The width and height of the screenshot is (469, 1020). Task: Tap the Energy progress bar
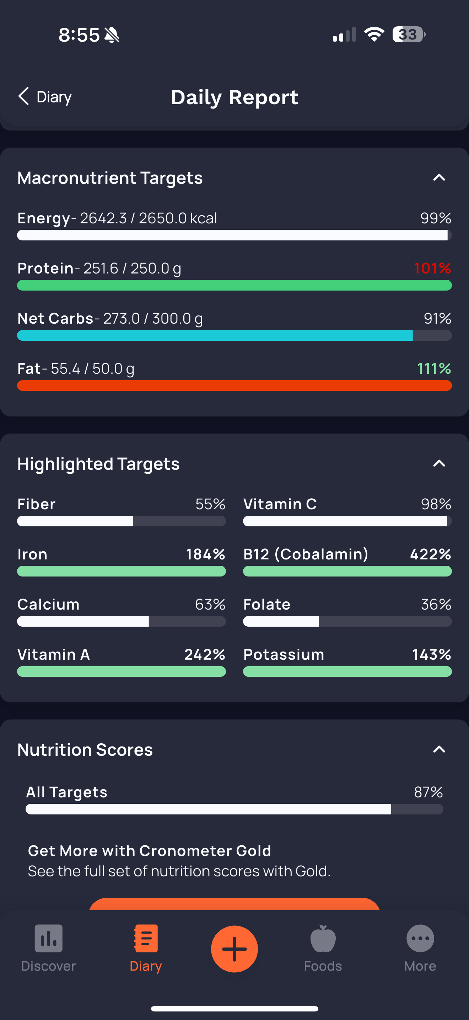234,235
